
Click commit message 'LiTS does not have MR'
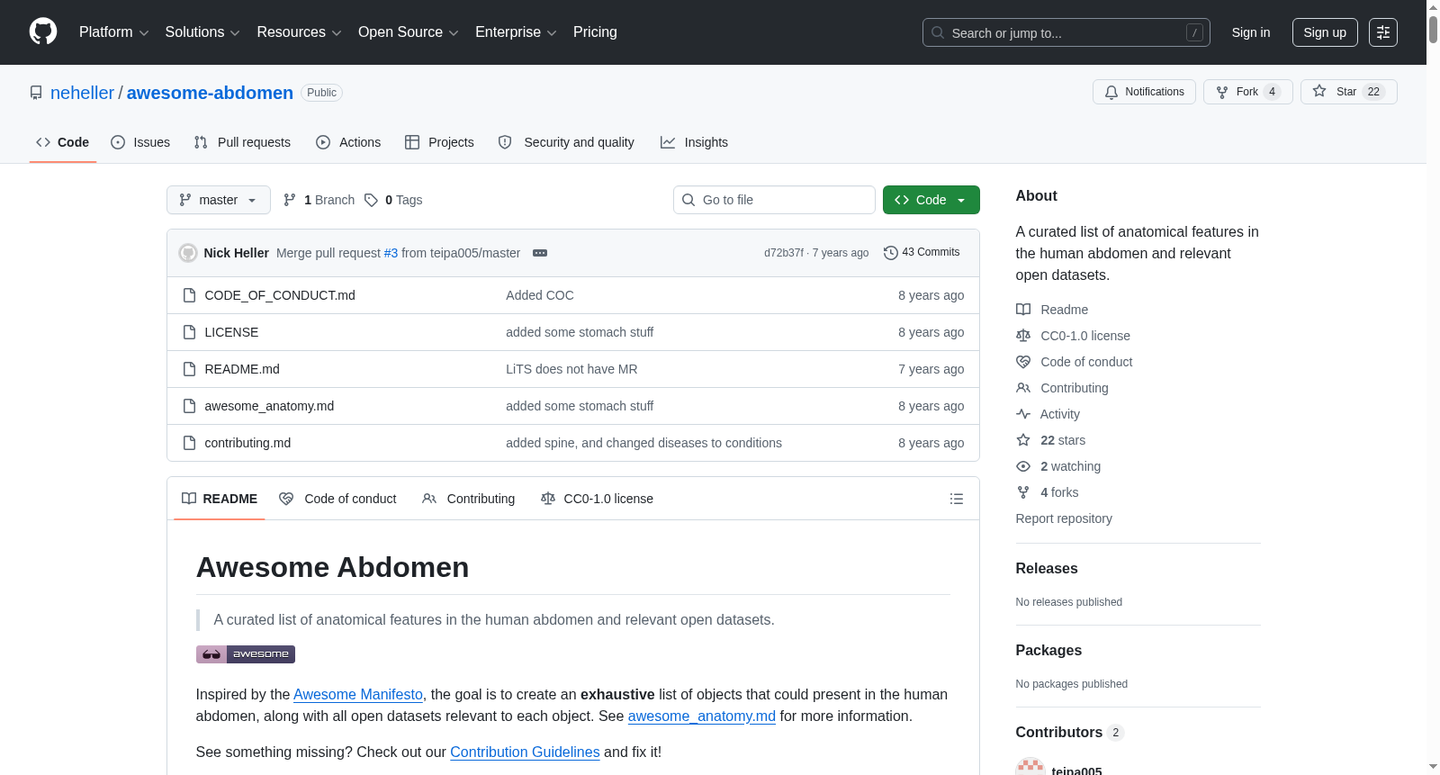(x=571, y=369)
